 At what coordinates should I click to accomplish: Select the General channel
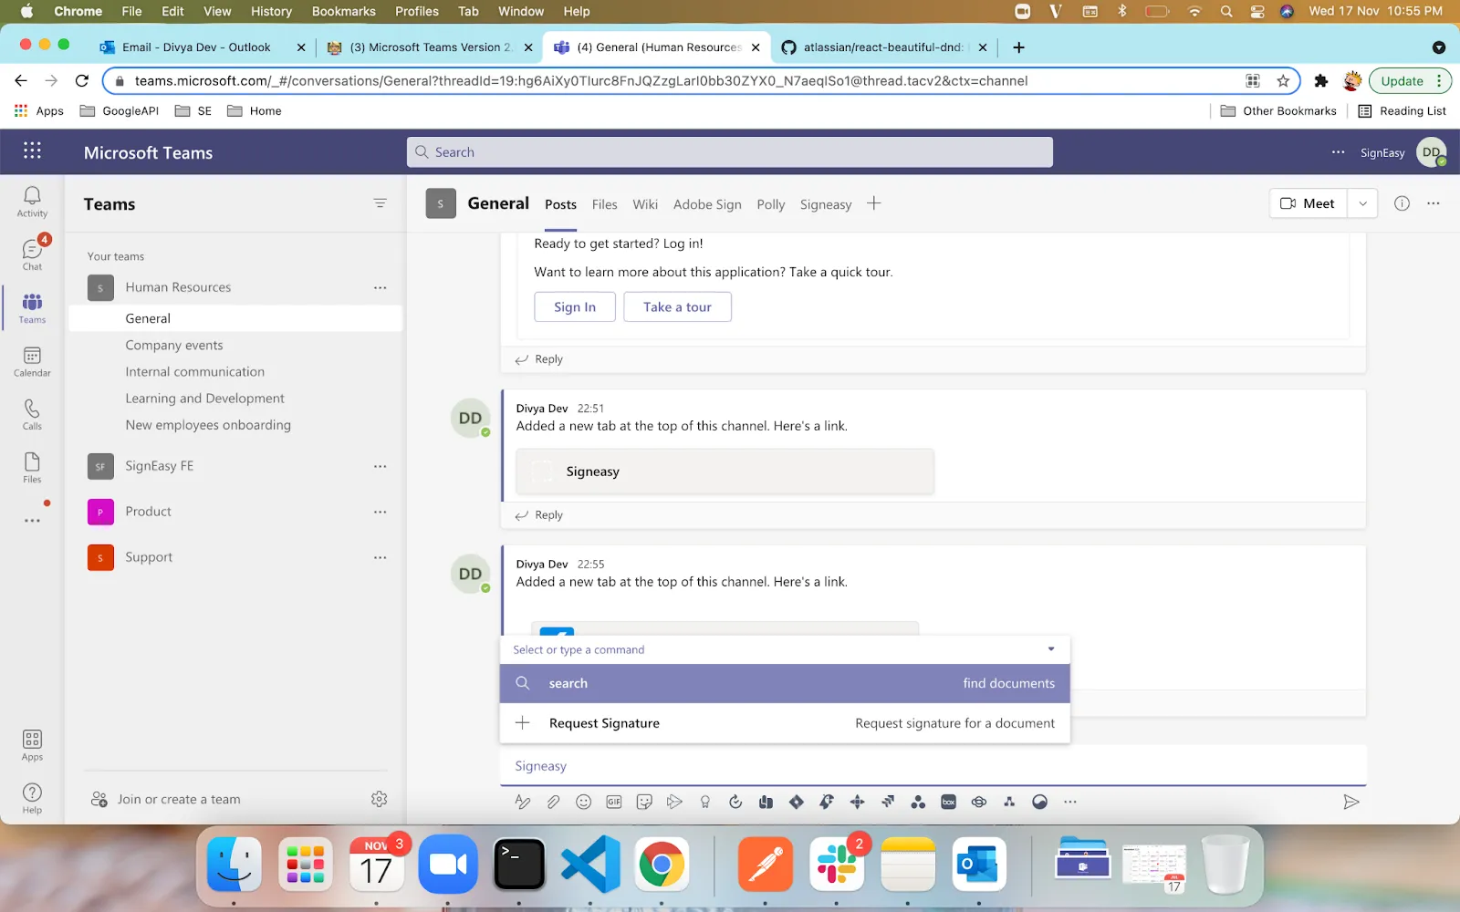click(x=235, y=318)
